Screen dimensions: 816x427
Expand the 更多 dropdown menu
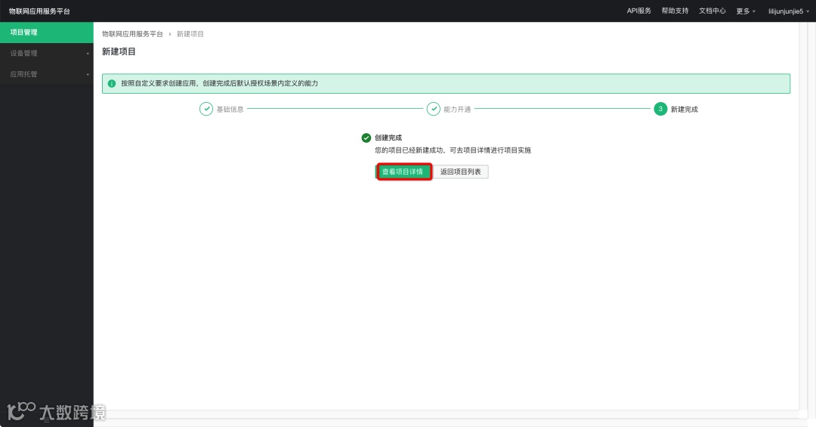pos(746,11)
